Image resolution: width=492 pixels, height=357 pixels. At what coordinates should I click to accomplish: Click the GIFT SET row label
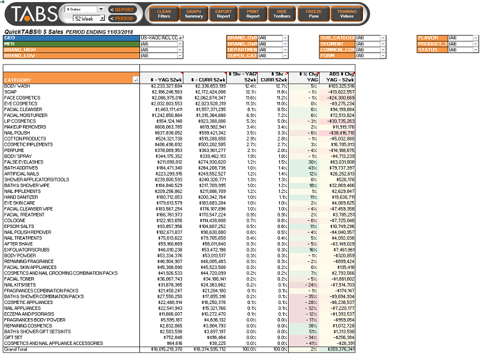tap(13, 337)
